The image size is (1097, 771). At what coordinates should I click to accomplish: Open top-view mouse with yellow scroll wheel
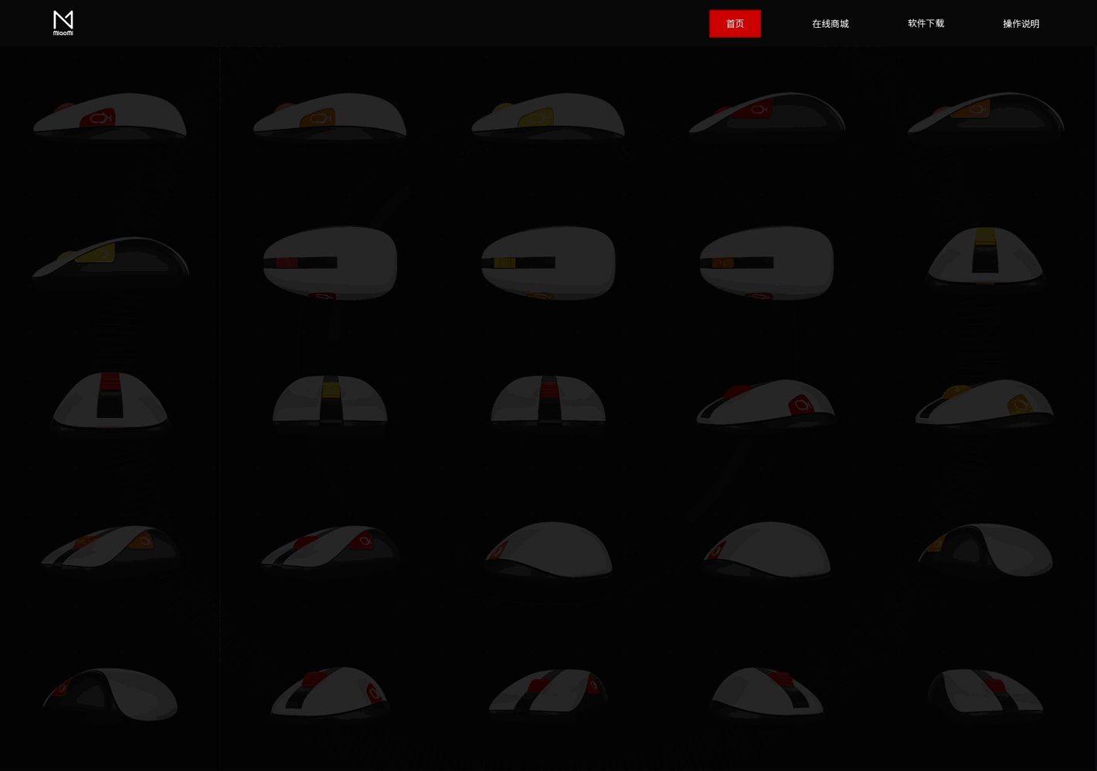pyautogui.click(x=548, y=263)
